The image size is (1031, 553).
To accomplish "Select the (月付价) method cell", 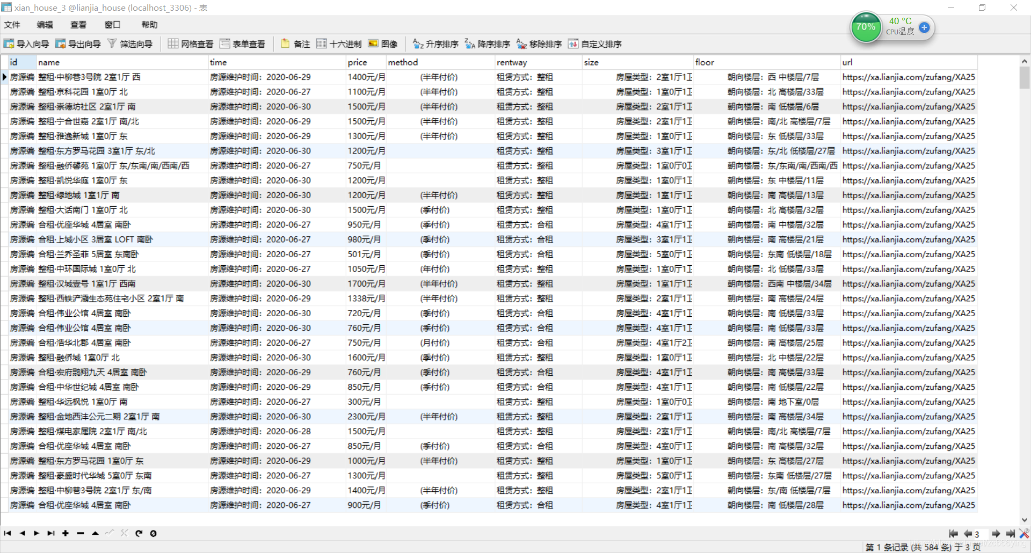I will coord(441,343).
